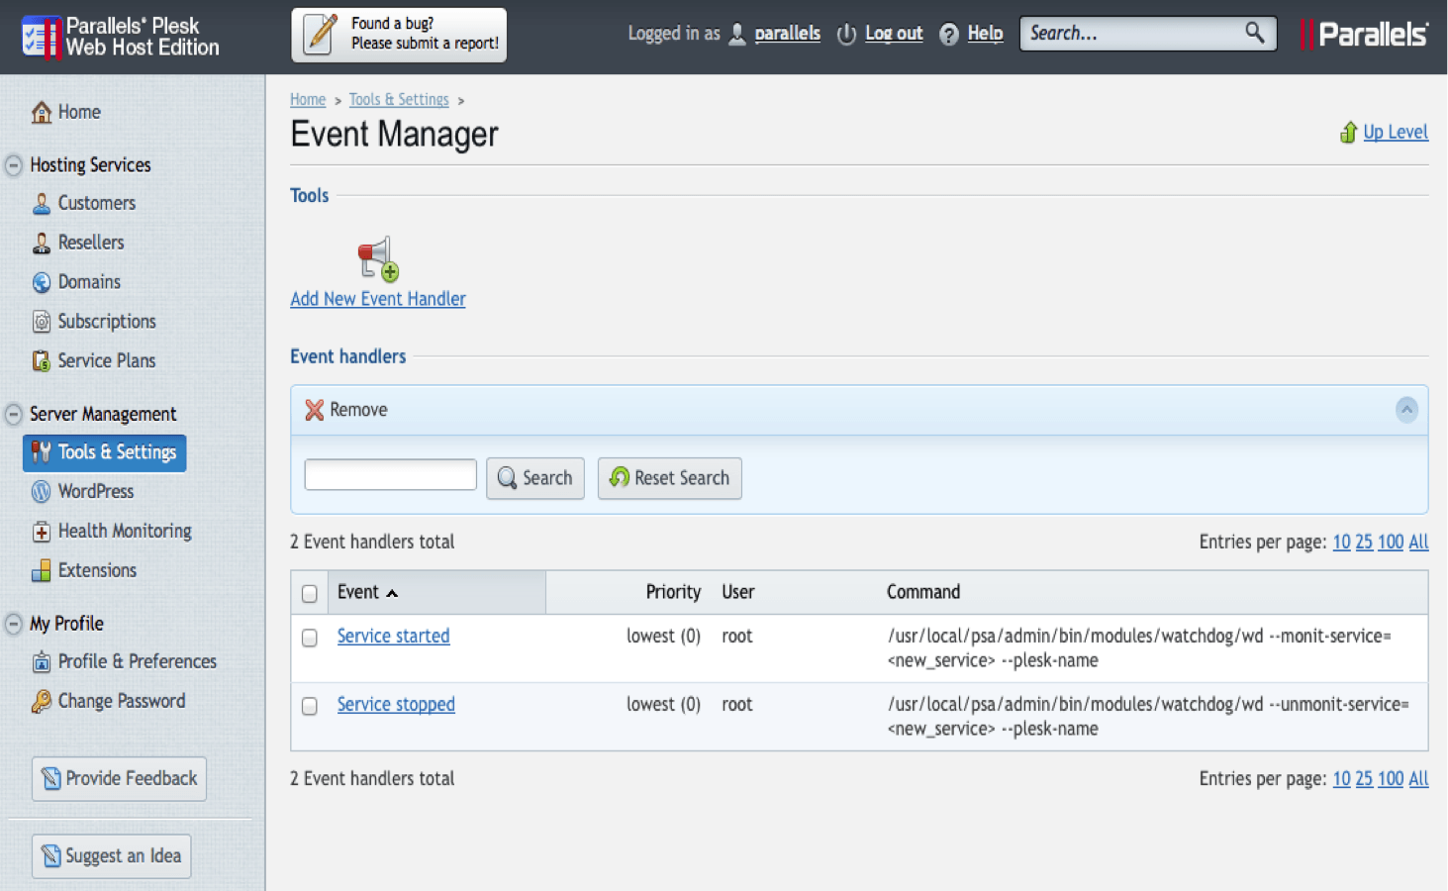The image size is (1448, 891).
Task: Click the Home breadcrumb link
Action: 308,100
